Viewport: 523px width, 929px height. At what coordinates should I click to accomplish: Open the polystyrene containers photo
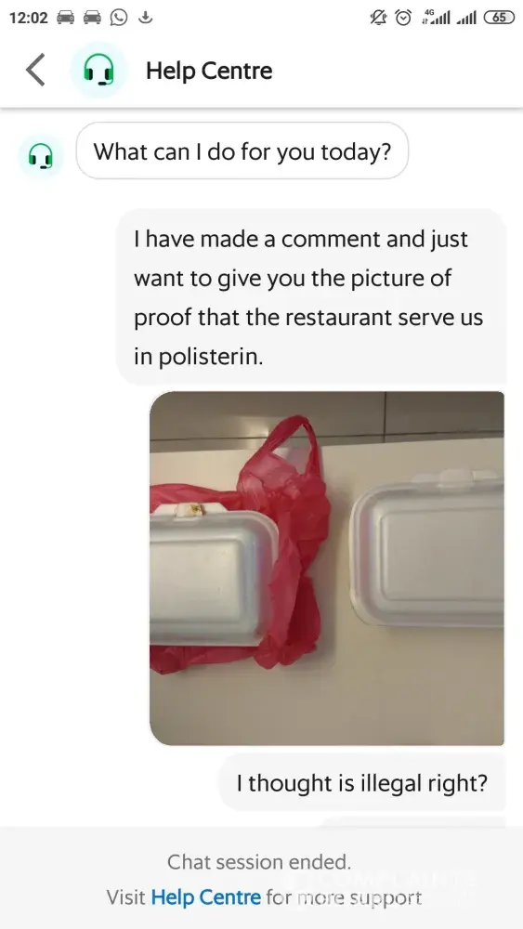coord(327,568)
